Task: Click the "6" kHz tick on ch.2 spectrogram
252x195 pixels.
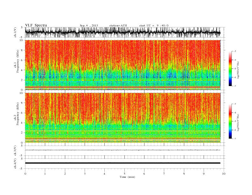Action: (22, 113)
